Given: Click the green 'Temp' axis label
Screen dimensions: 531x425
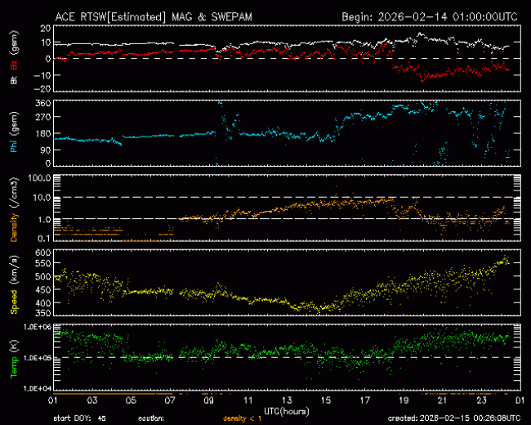Looking at the screenshot, I should click(x=14, y=368).
